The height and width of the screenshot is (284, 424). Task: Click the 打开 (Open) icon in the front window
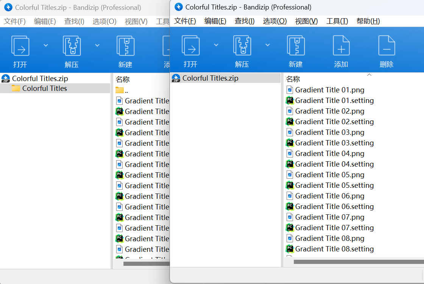click(x=190, y=45)
